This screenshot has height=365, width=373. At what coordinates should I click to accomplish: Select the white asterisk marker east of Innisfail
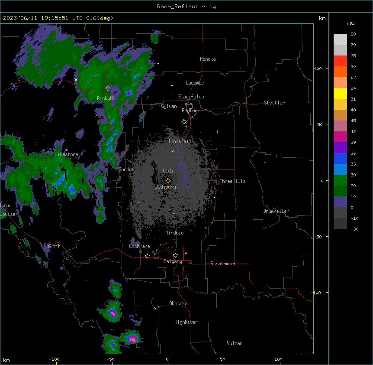tap(217, 131)
